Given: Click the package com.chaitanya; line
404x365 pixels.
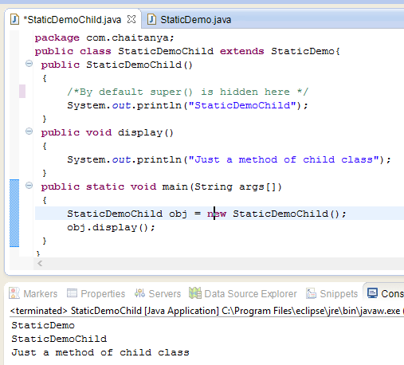Looking at the screenshot, I should point(104,38).
